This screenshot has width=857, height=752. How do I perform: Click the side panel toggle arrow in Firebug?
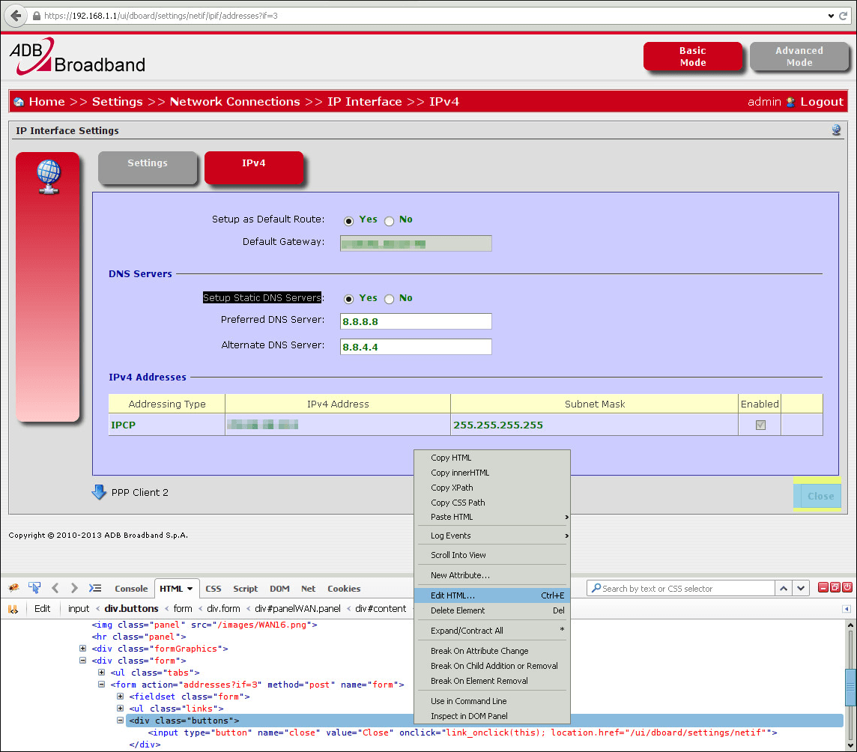(x=847, y=609)
